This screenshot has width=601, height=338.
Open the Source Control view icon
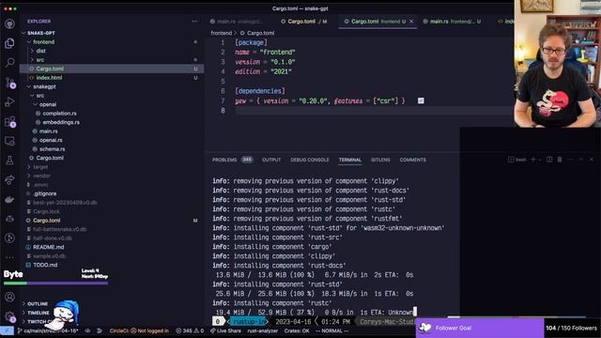pos(10,83)
